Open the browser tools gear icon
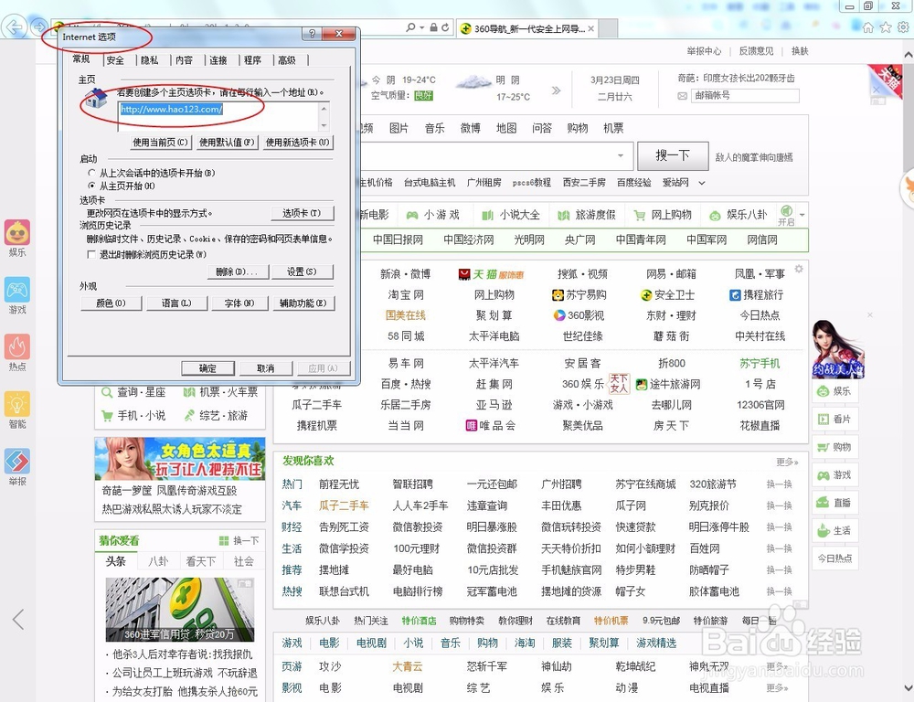Viewport: 914px width, 702px height. [904, 27]
